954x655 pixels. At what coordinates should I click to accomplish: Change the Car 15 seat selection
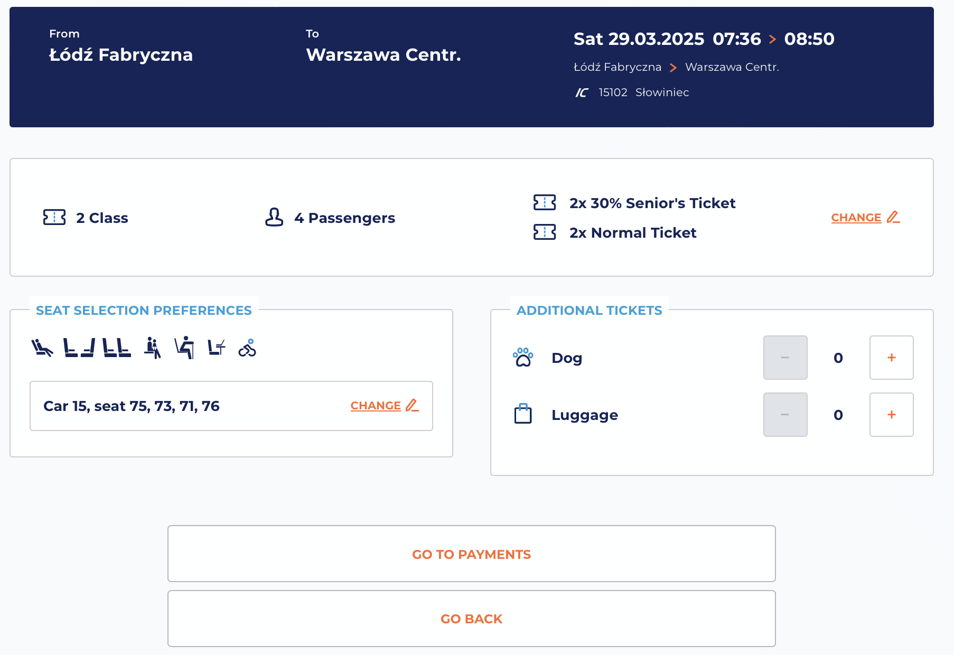tap(384, 406)
